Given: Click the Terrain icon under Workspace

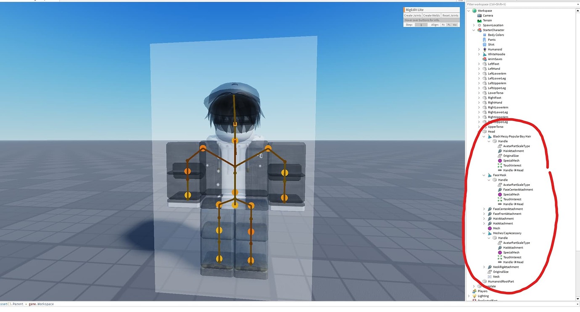Looking at the screenshot, I should pyautogui.click(x=480, y=20).
